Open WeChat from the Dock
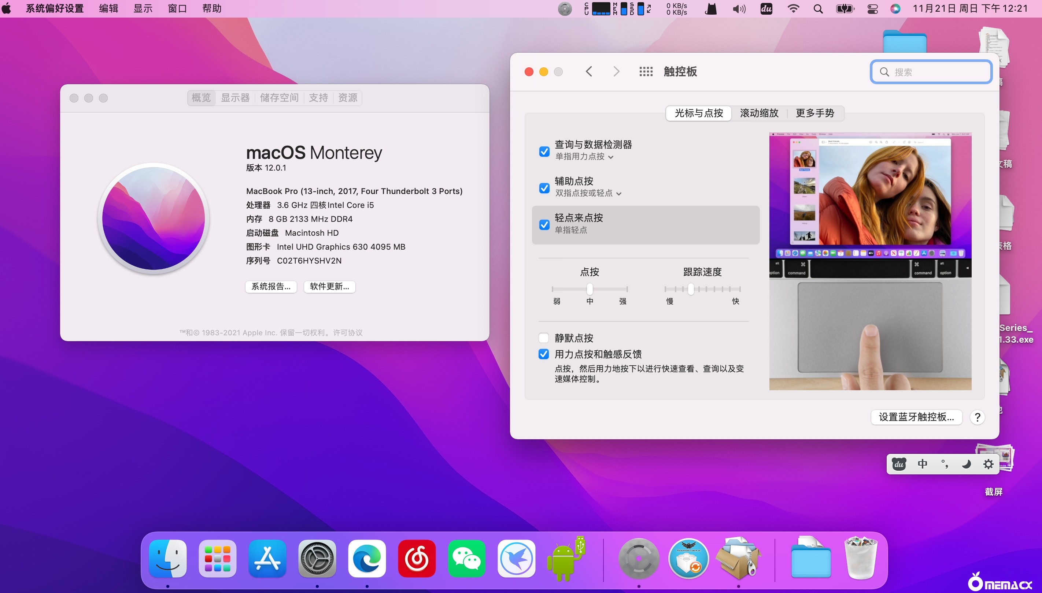This screenshot has width=1042, height=593. (466, 558)
